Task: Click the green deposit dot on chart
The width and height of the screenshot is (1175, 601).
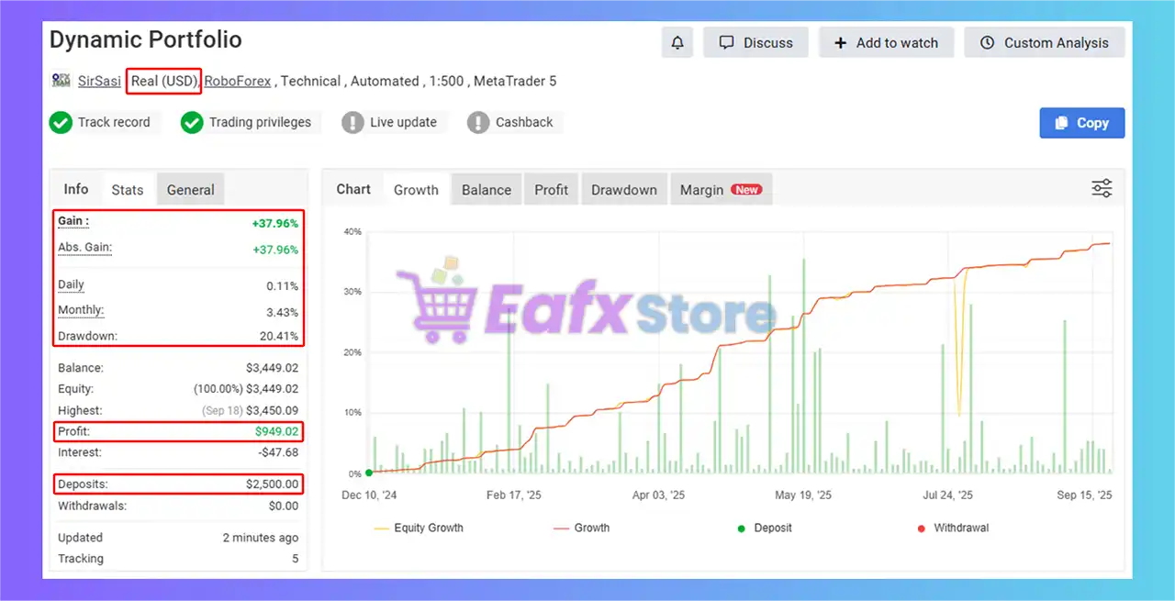Action: [x=369, y=473]
